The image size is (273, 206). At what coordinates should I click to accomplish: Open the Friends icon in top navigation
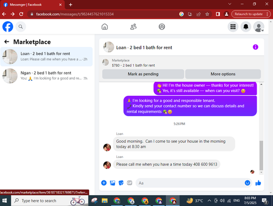[133, 27]
